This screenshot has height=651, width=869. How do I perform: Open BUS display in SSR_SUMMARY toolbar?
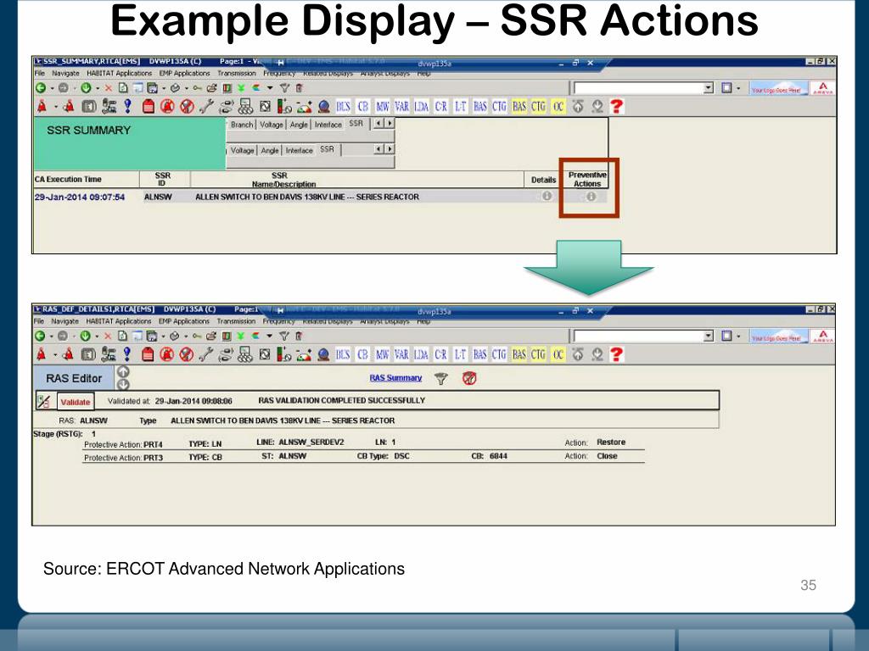[343, 106]
